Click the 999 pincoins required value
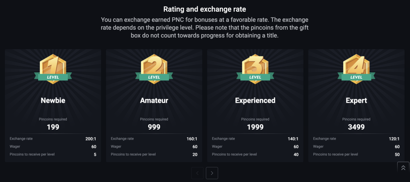The width and height of the screenshot is (410, 182). pyautogui.click(x=154, y=127)
